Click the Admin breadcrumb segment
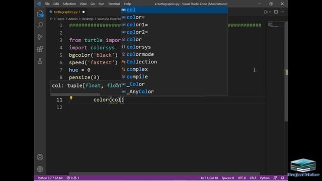322x181 pixels. click(73, 19)
